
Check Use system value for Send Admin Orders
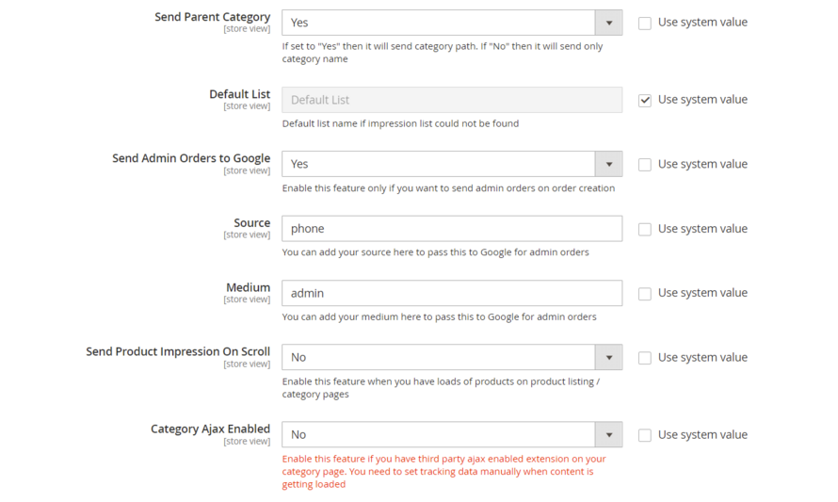pyautogui.click(x=645, y=165)
